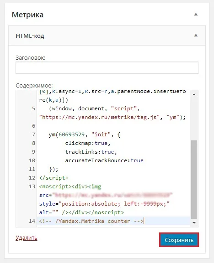This screenshot has height=263, width=214.
Task: Click the <noscript><div><img line
Action: click(70, 186)
